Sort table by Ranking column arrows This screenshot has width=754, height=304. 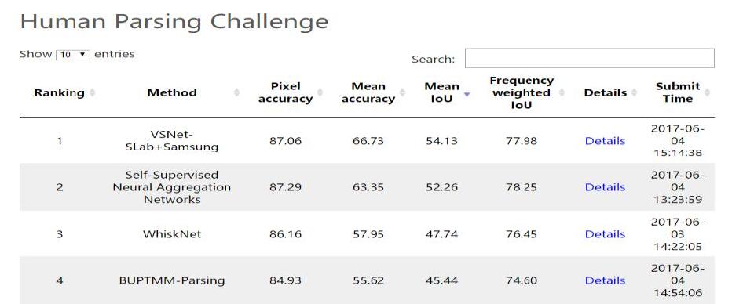[93, 92]
